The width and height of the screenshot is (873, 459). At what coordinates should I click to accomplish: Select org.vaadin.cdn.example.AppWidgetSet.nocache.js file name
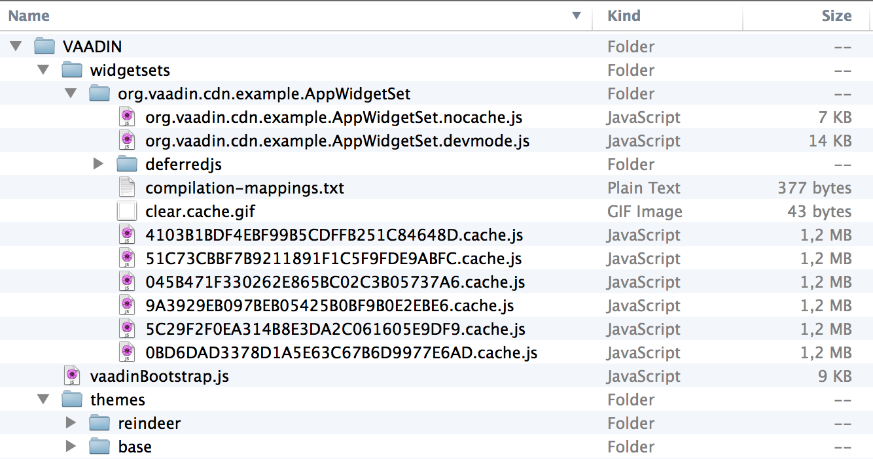tap(334, 118)
